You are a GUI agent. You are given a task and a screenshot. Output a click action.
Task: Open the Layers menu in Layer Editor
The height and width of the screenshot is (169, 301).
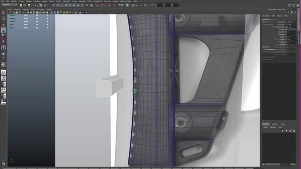265,127
